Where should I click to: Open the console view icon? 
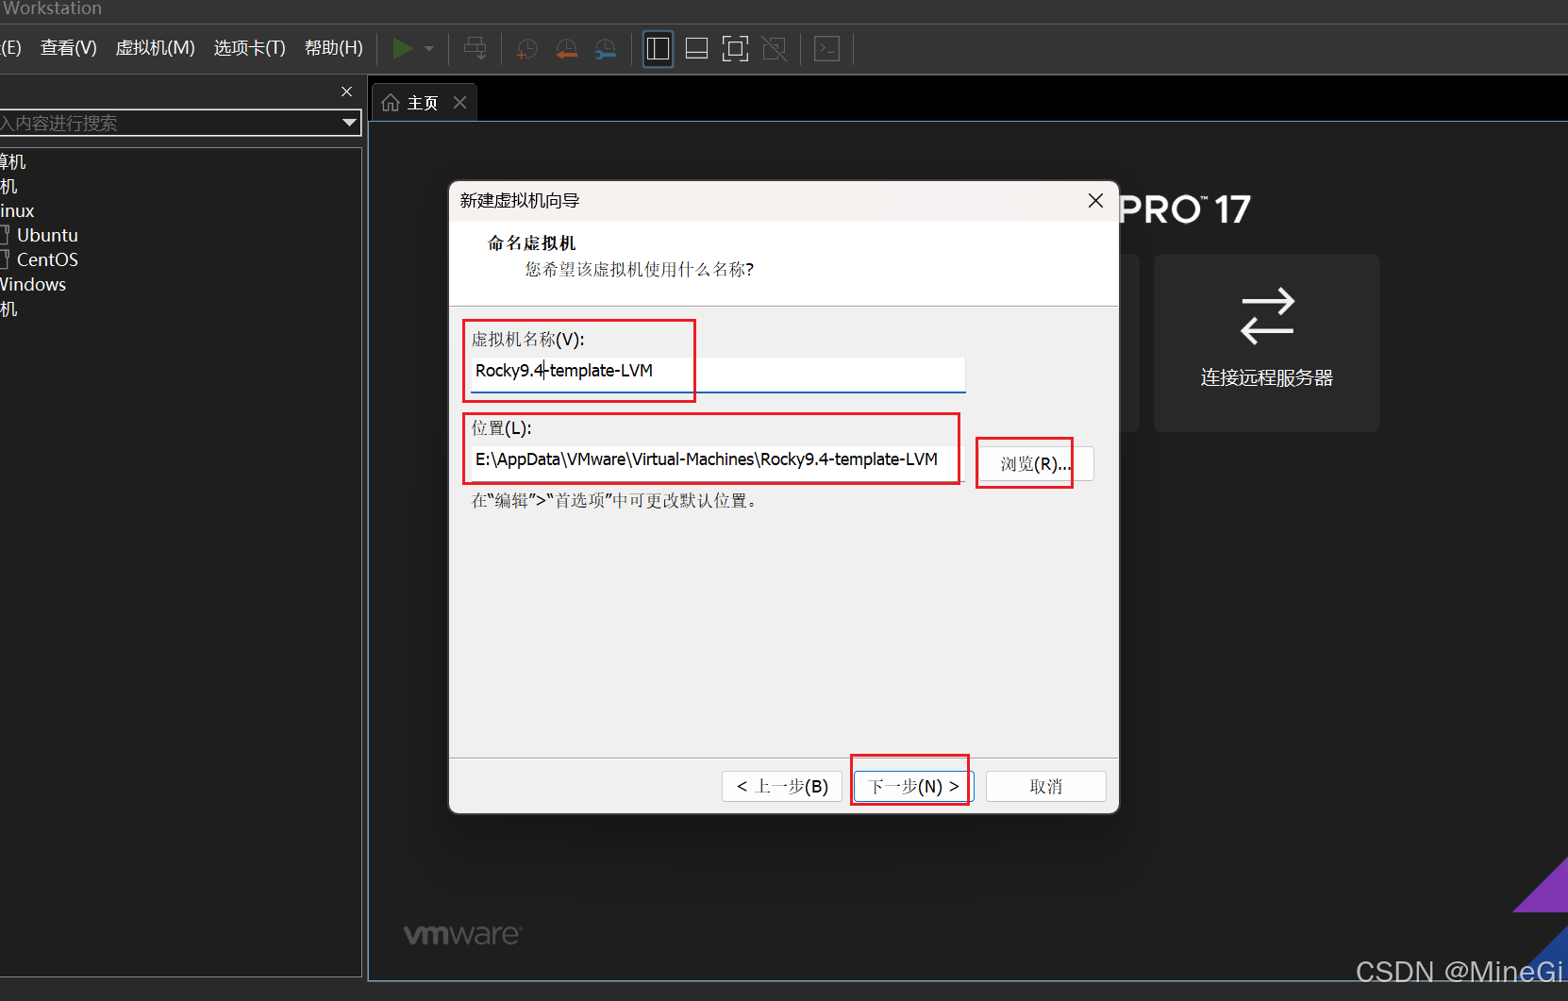click(x=827, y=48)
